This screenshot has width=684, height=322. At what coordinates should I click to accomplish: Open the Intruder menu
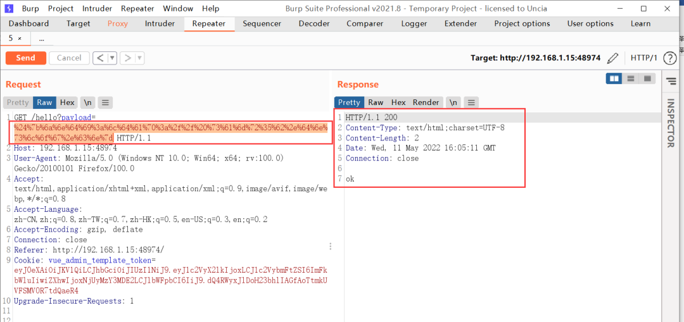[97, 8]
